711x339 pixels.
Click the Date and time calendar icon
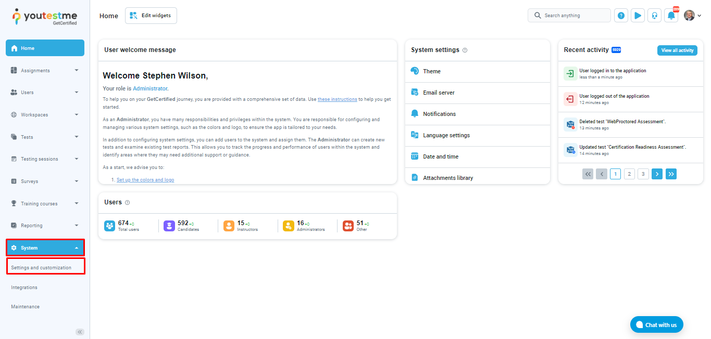(x=415, y=157)
